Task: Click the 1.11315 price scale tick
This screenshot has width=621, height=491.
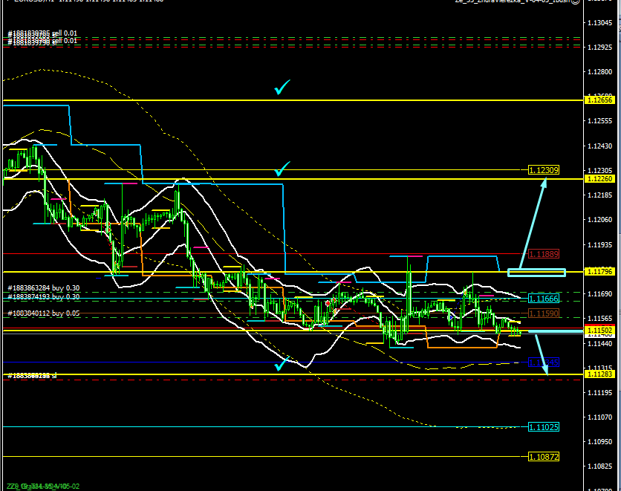Action: [599, 368]
